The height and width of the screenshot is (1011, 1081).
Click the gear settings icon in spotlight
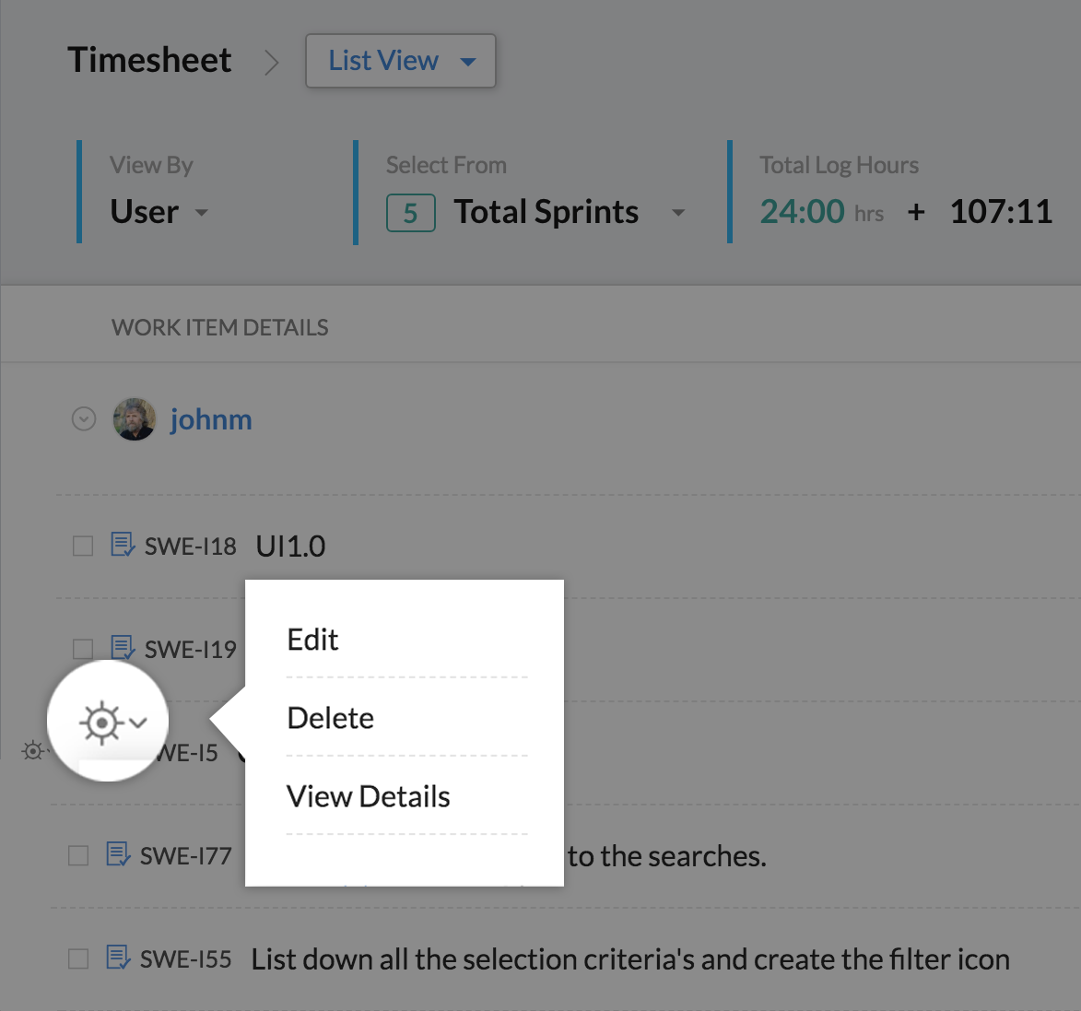coord(102,723)
